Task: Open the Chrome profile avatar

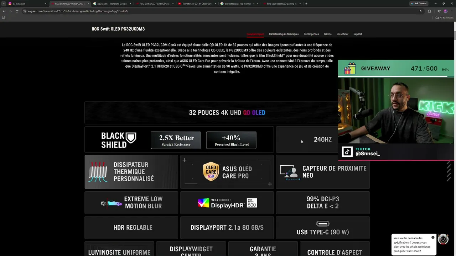Action: pyautogui.click(x=445, y=11)
